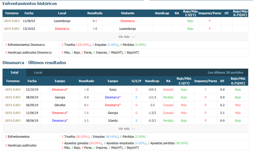Open Dinamarca* home link in 12/10/19 row
Screen dimensions: 253x151
[60, 90]
